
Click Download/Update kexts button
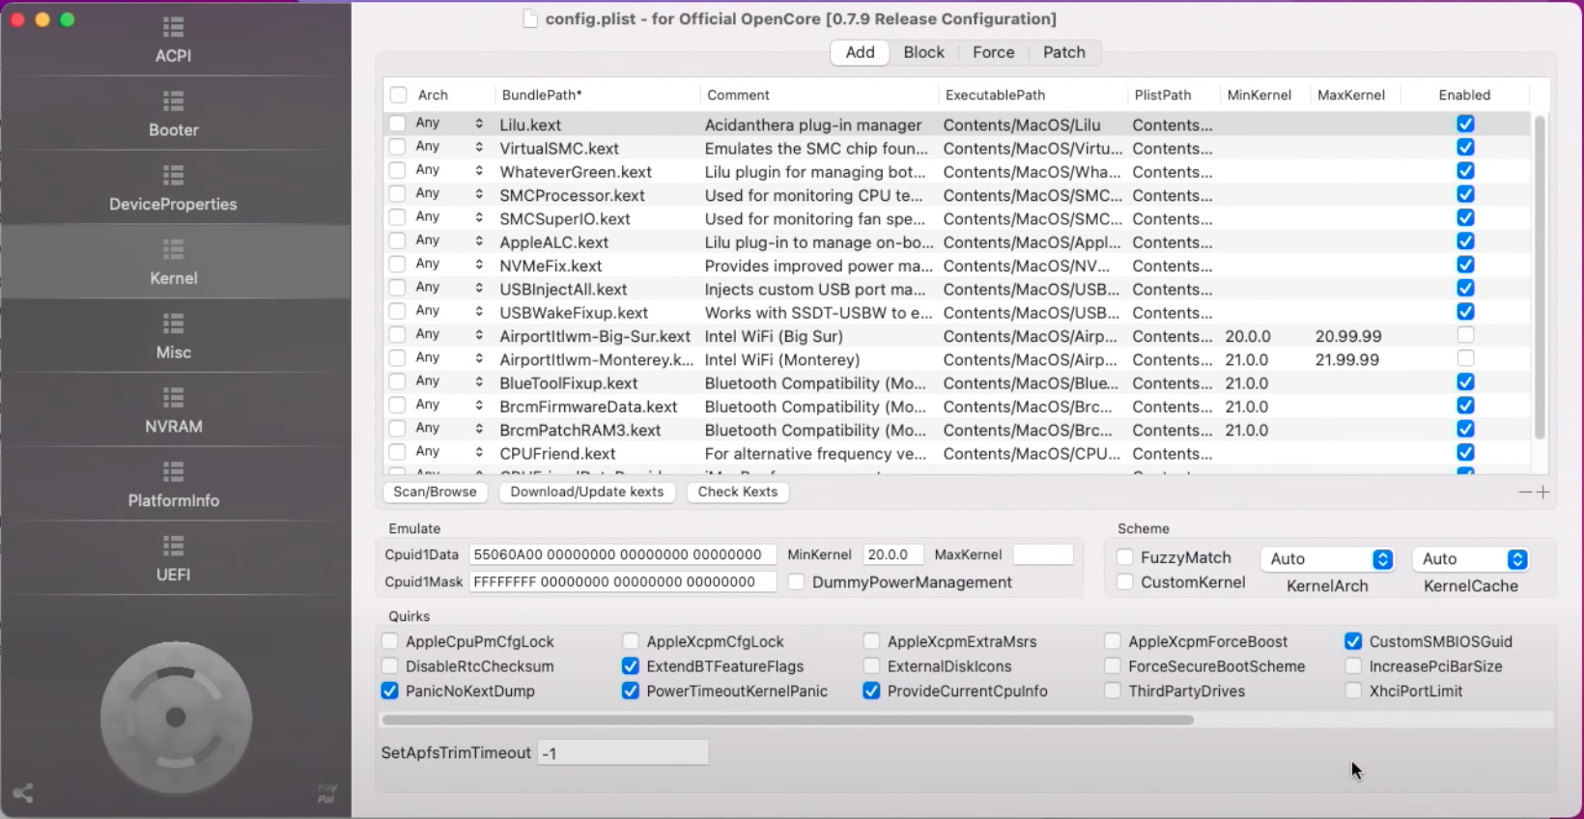587,492
